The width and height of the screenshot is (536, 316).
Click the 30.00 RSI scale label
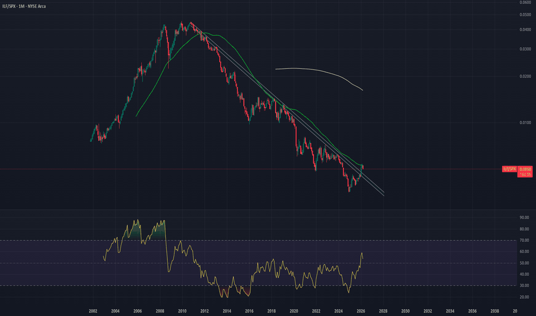click(x=524, y=286)
